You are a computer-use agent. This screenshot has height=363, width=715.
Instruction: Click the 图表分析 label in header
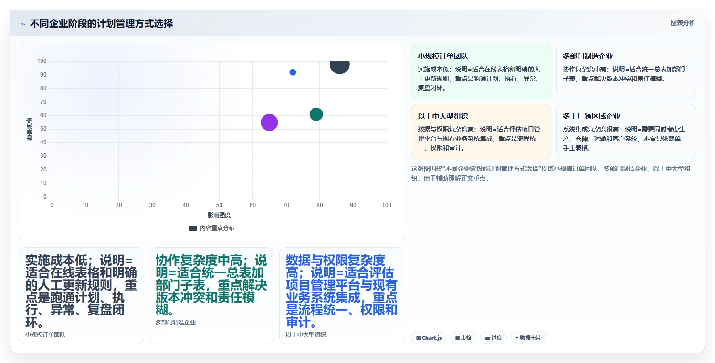point(683,23)
